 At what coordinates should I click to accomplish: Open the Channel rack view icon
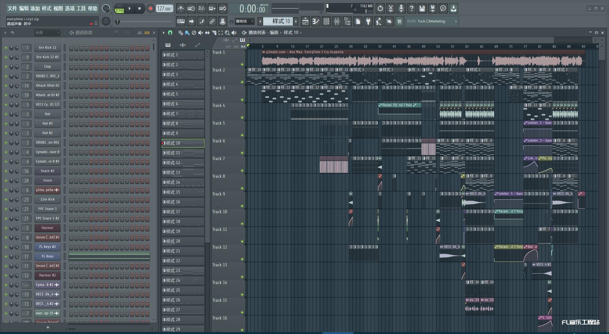326,22
